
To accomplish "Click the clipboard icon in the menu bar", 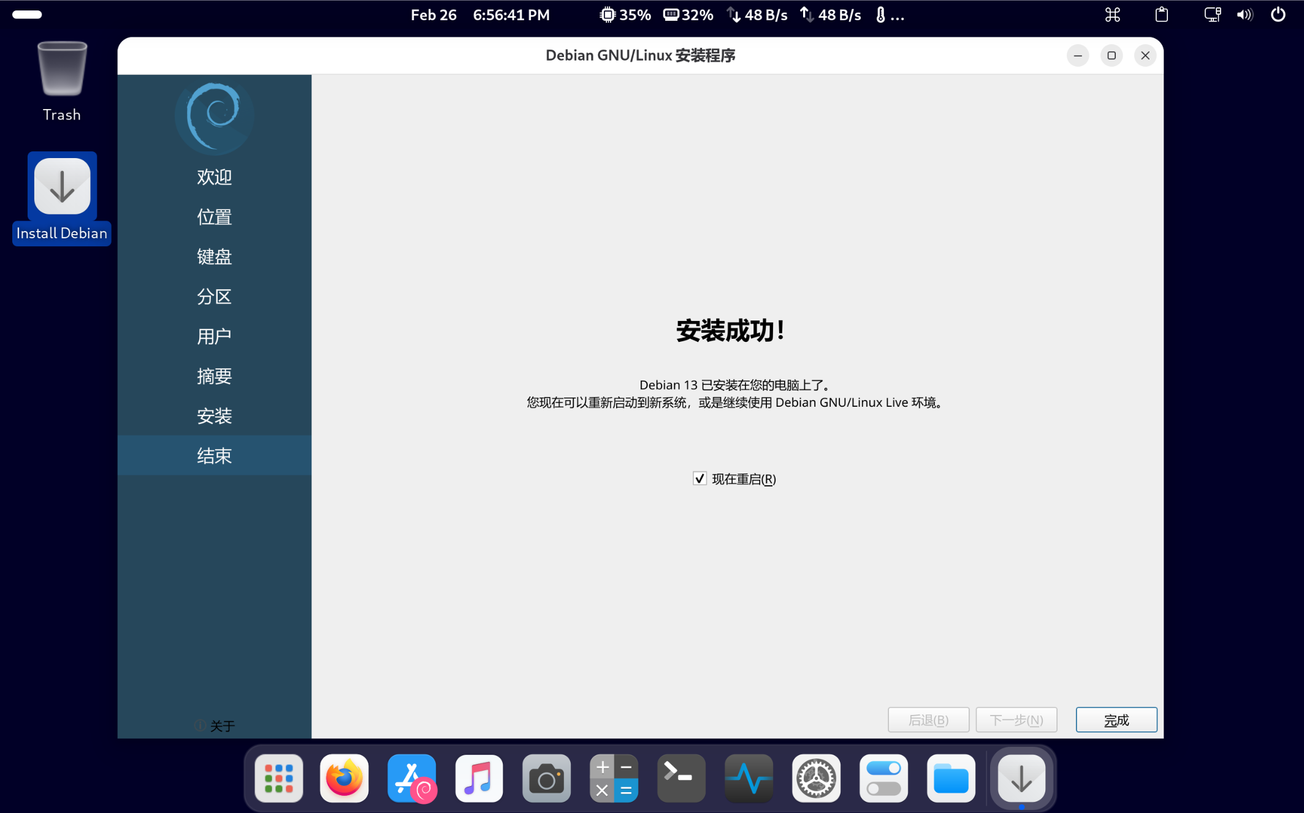I will pos(1161,14).
